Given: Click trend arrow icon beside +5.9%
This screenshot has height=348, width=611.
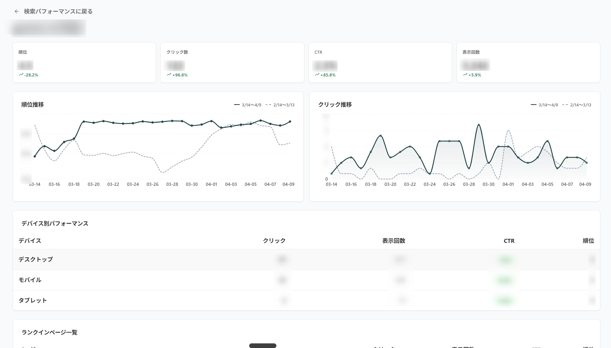Looking at the screenshot, I should coord(465,75).
